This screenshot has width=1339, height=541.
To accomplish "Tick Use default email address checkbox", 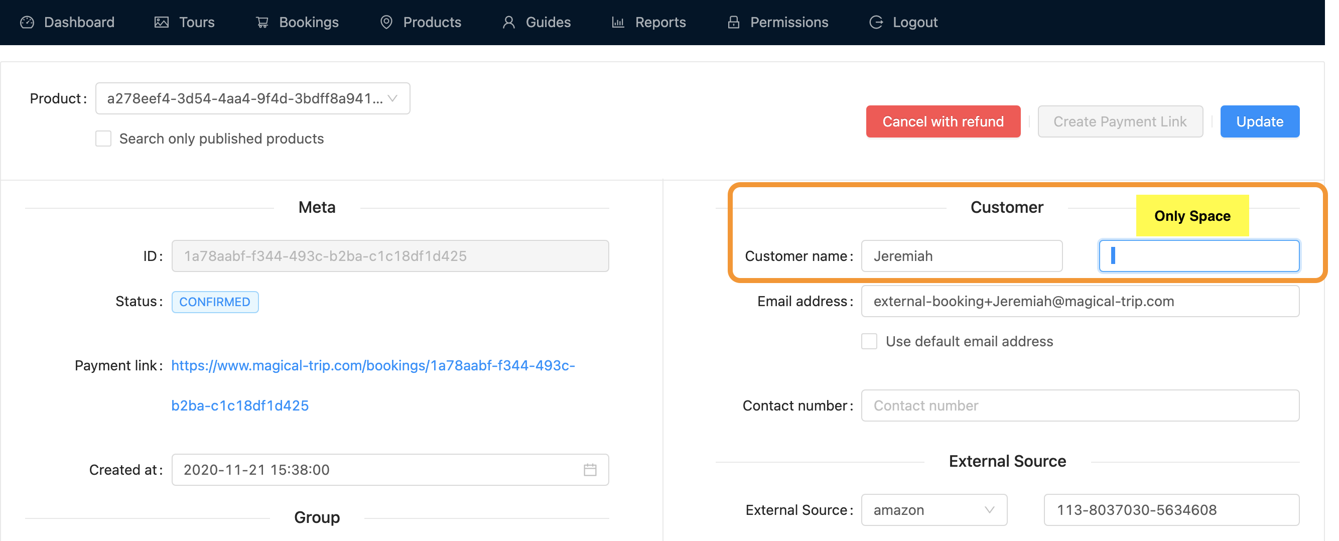I will coord(869,341).
